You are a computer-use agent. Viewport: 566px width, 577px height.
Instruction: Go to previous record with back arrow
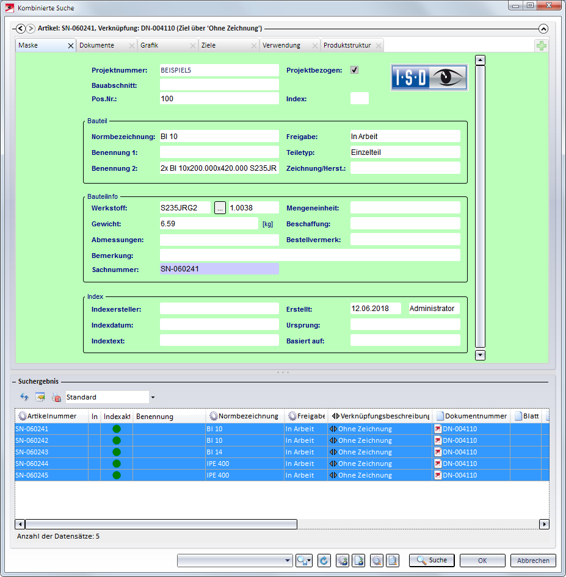pos(21,28)
